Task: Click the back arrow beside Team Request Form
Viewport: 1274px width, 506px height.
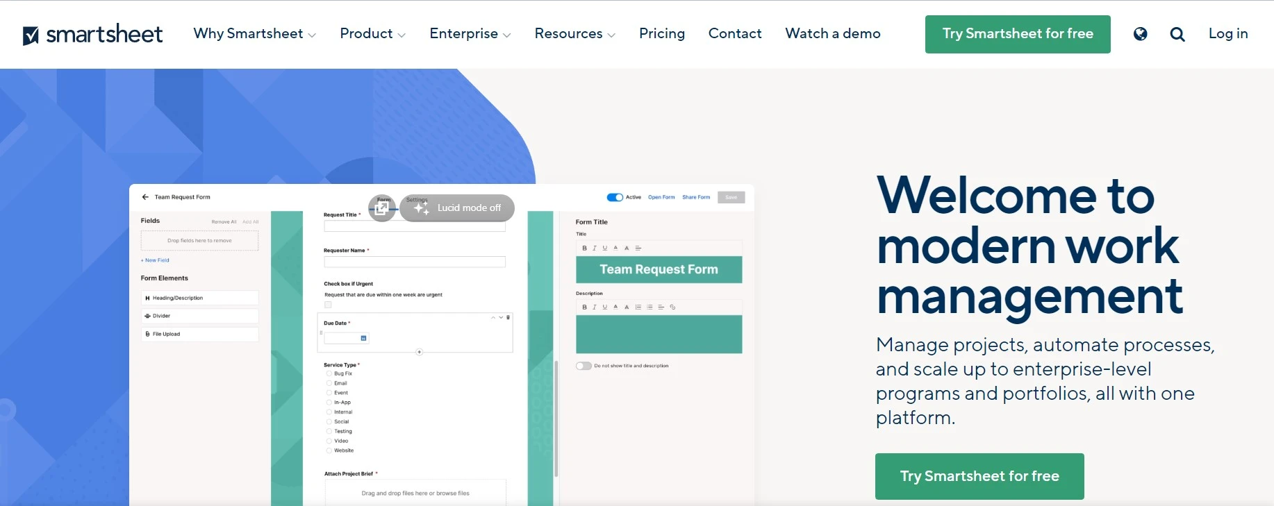Action: [x=145, y=197]
